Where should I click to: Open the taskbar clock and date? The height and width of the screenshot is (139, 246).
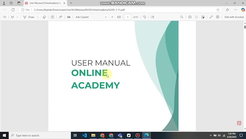click(x=232, y=135)
